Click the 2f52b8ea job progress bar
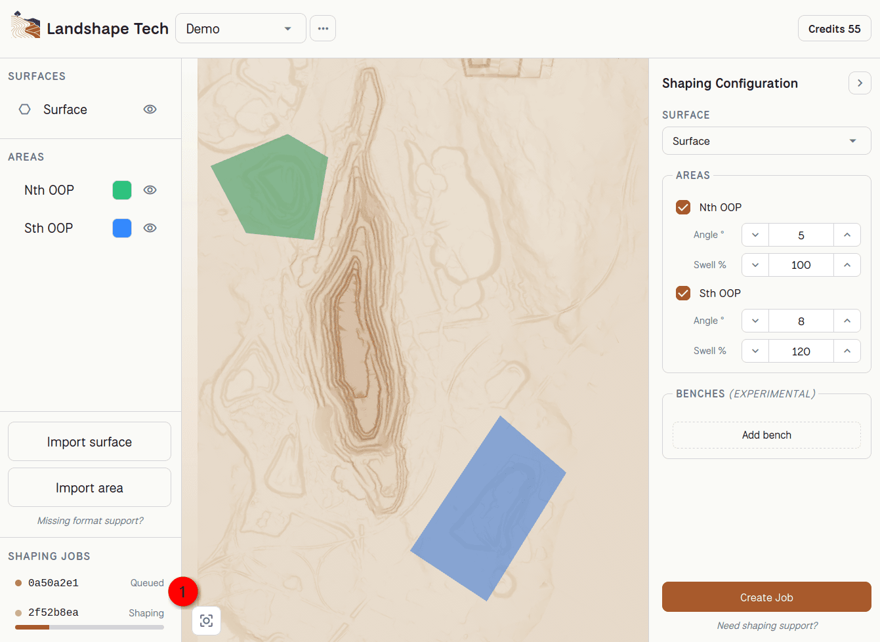This screenshot has height=642, width=880. (89, 628)
